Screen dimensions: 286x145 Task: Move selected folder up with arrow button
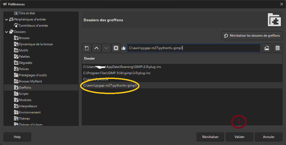pyautogui.click(x=97, y=48)
